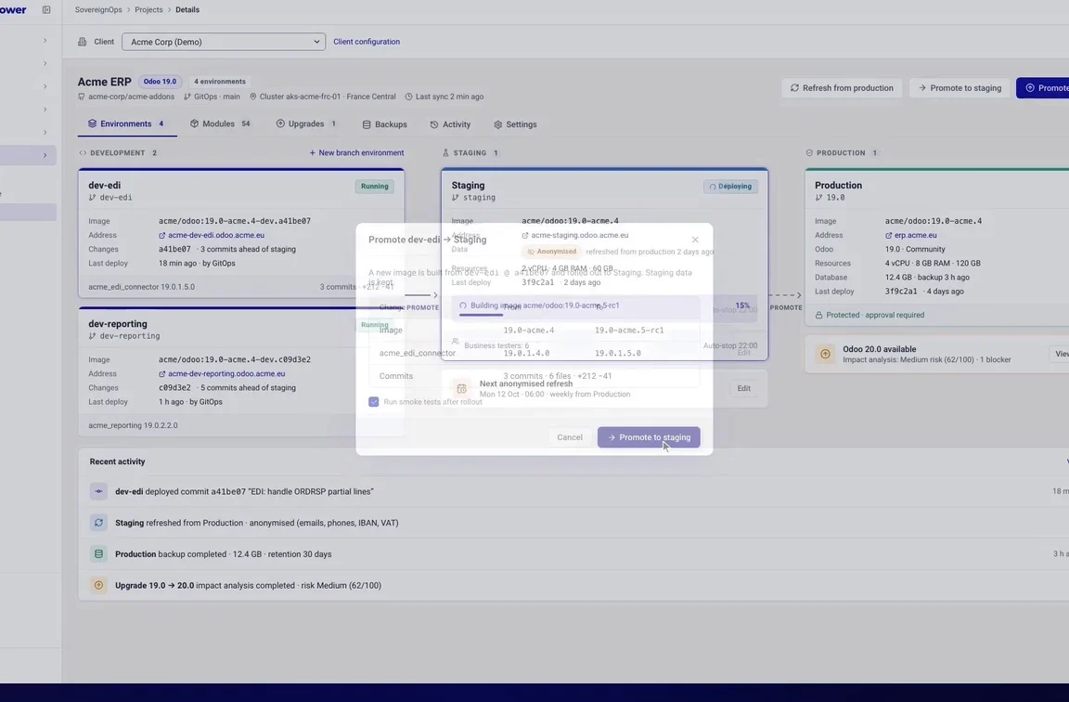
Task: Click the Building image progress bar at 15%
Action: (x=605, y=307)
